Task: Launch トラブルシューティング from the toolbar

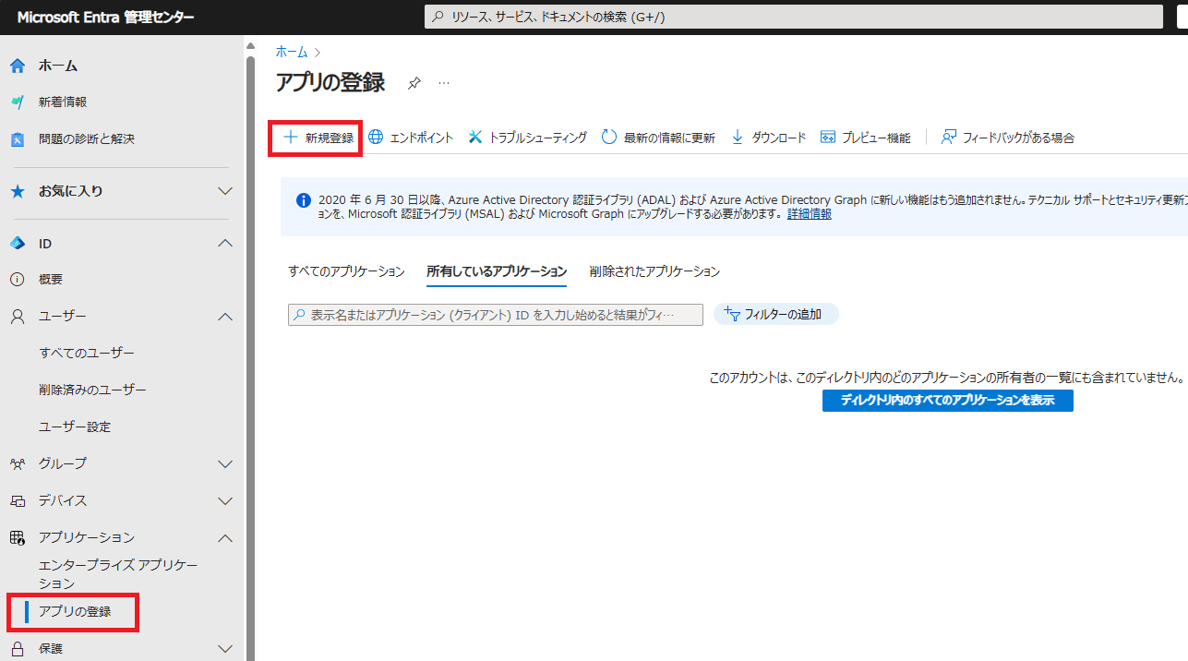Action: [527, 136]
